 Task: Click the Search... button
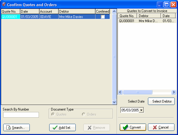(17, 128)
